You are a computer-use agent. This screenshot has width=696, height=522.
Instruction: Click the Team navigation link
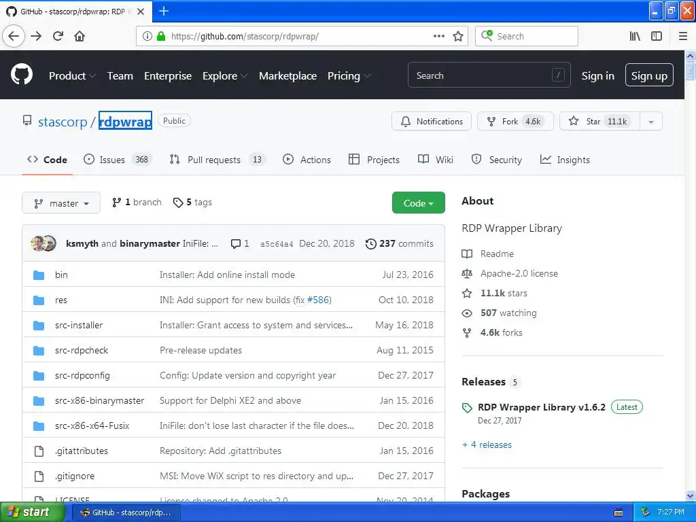coord(120,76)
